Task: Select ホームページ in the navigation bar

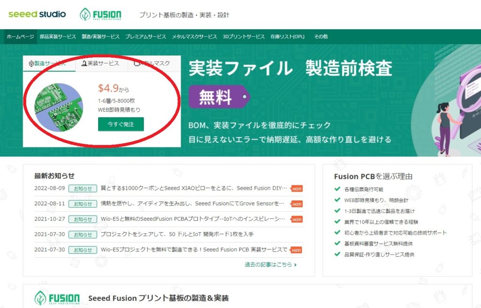Action: [19, 36]
